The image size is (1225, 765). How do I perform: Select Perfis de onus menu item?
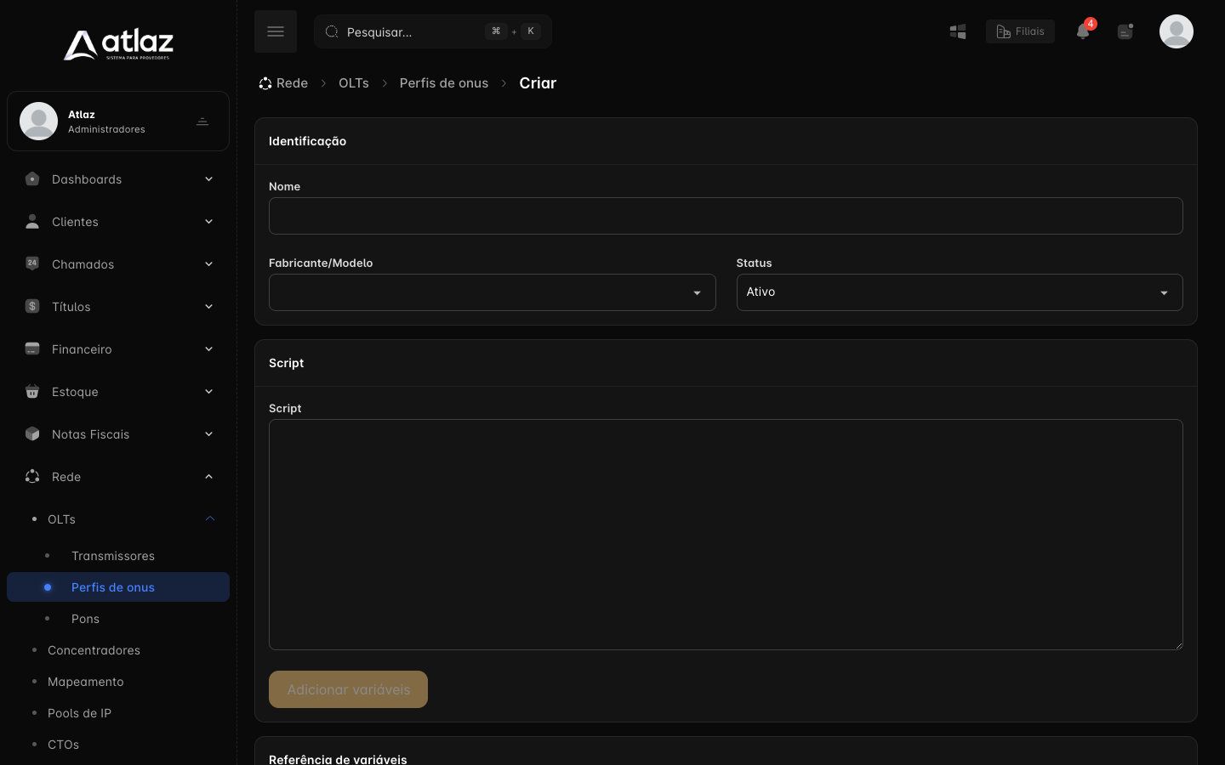(118, 587)
